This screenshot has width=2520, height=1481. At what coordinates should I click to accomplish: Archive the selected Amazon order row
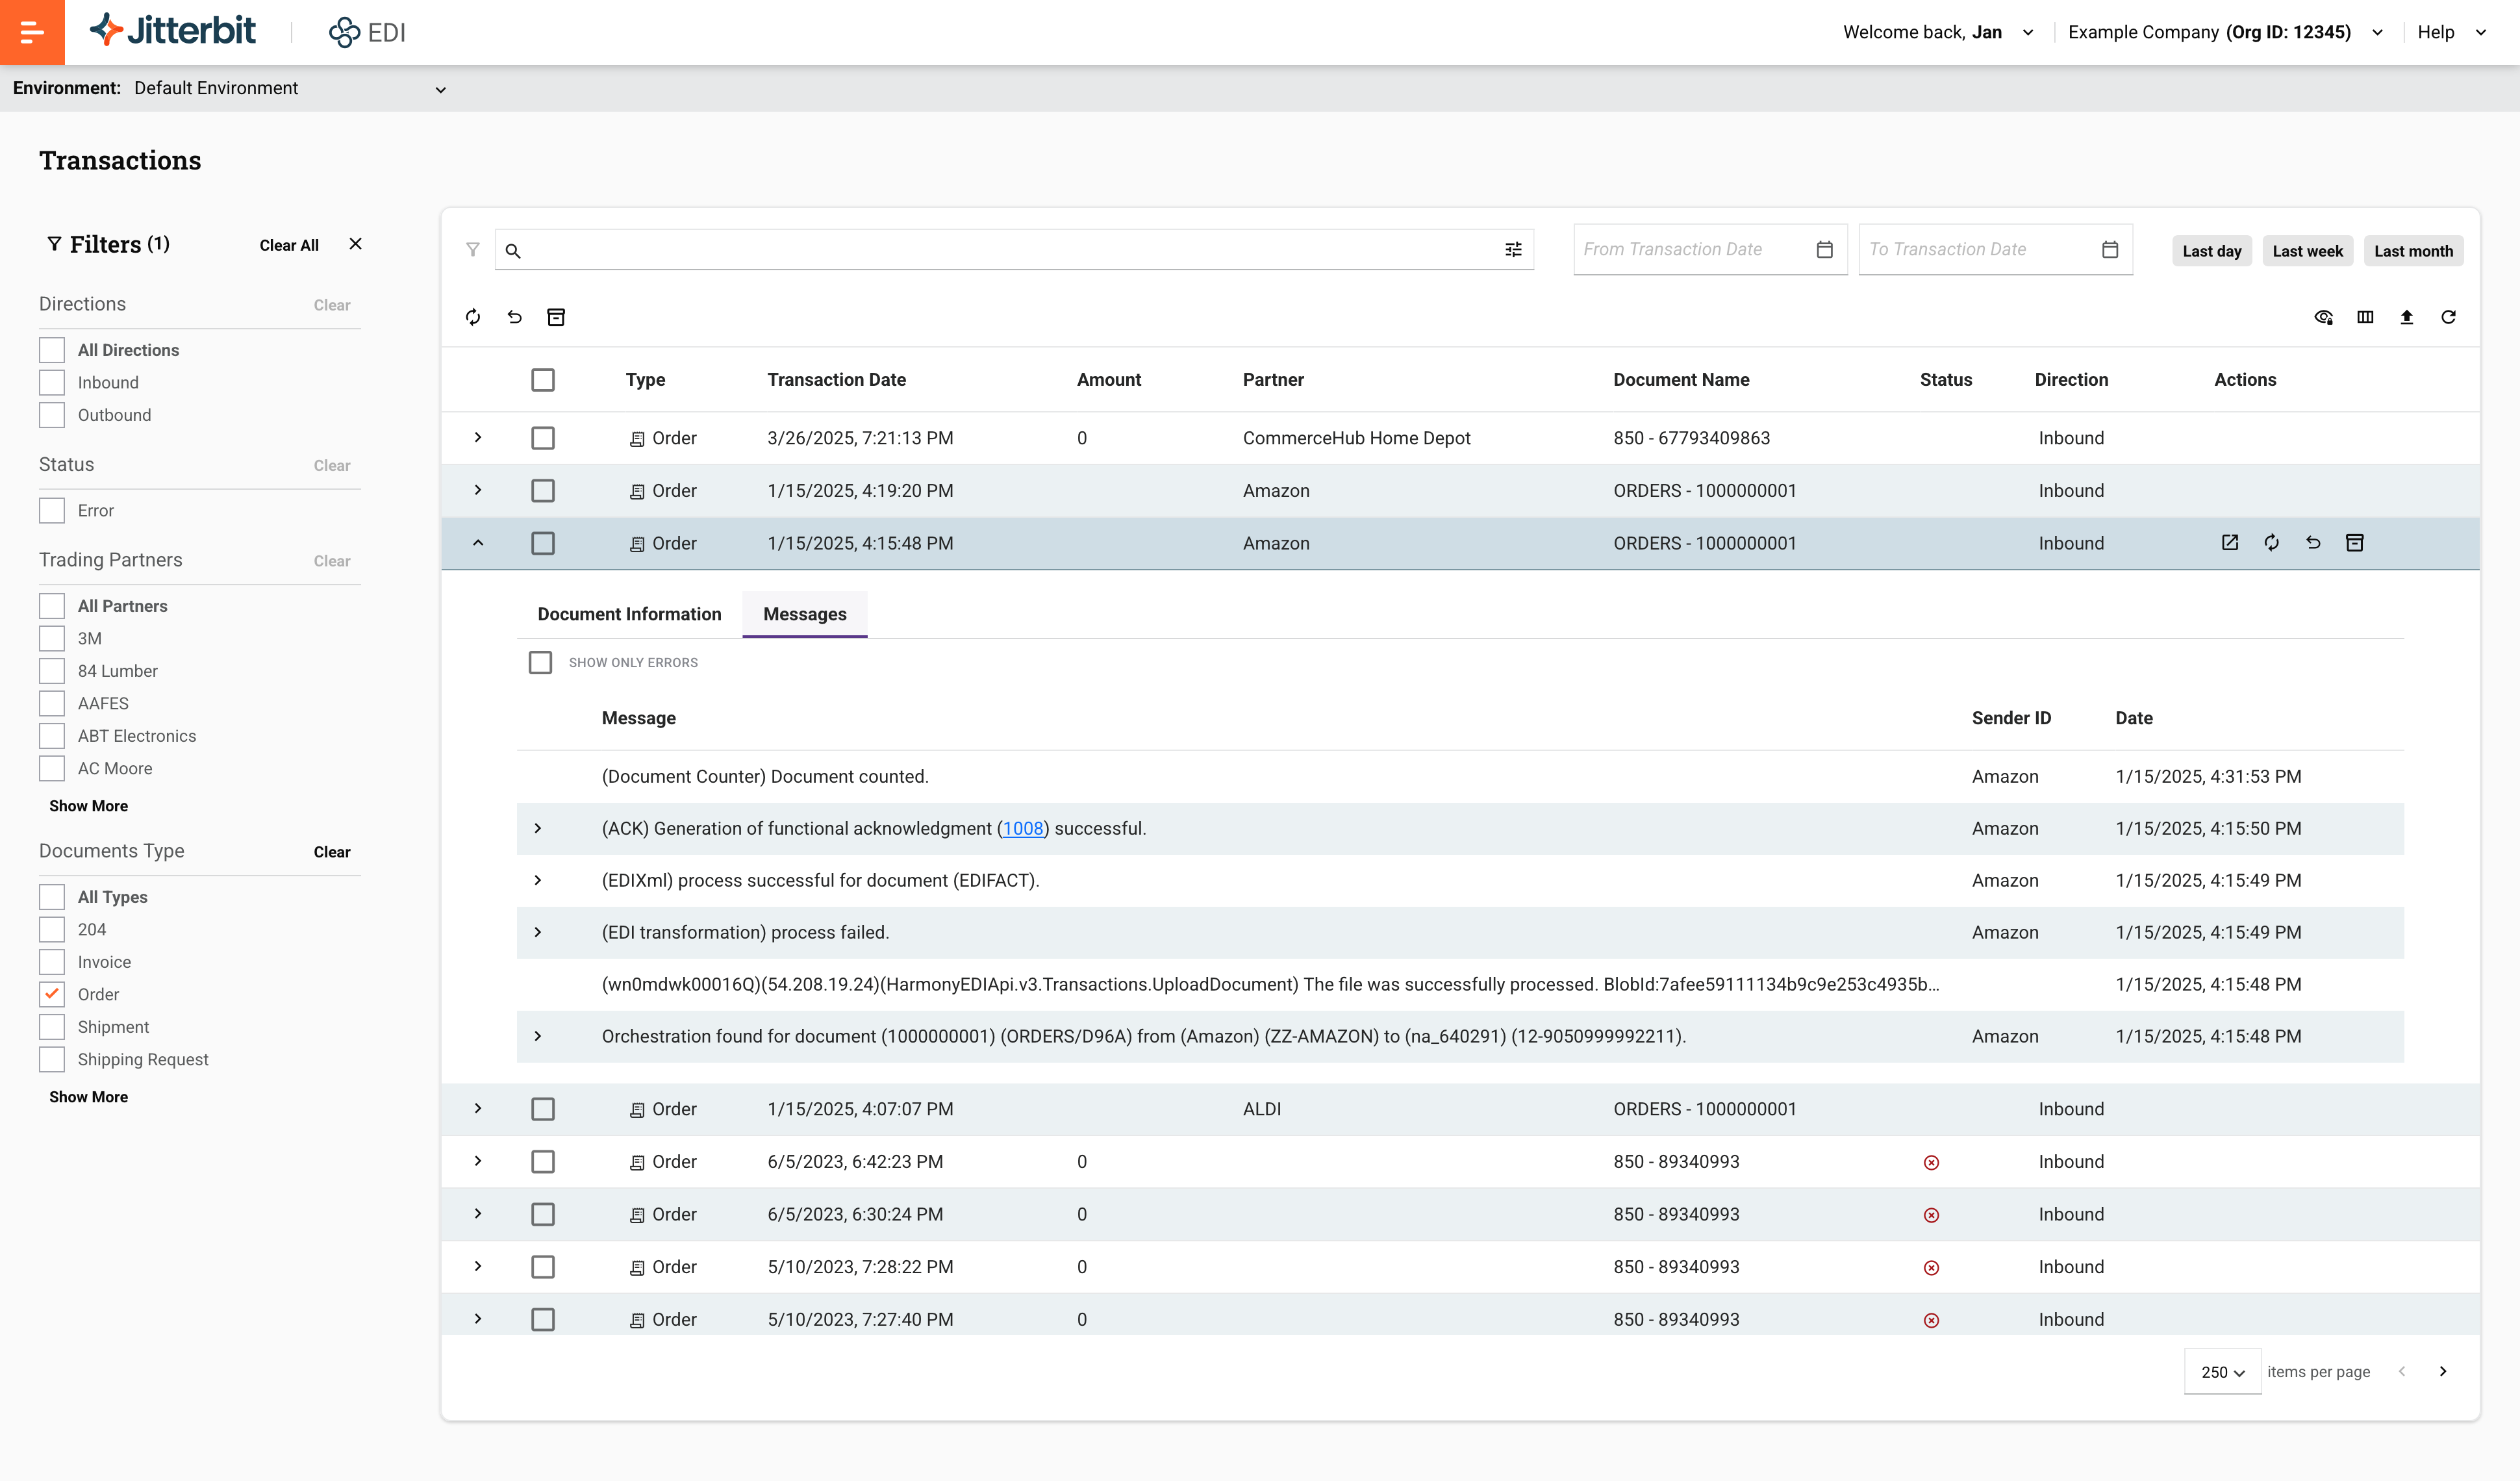coord(2355,543)
